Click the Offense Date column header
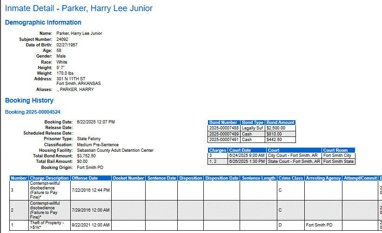382x233 pixels. (x=91, y=178)
